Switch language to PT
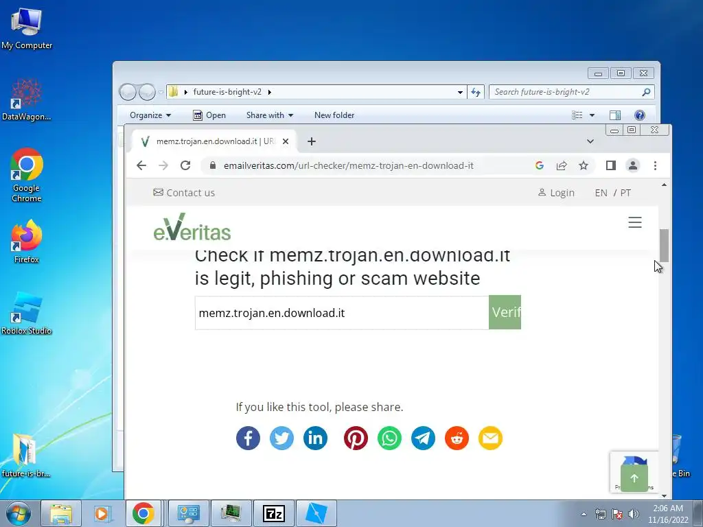703x527 pixels. pyautogui.click(x=625, y=193)
